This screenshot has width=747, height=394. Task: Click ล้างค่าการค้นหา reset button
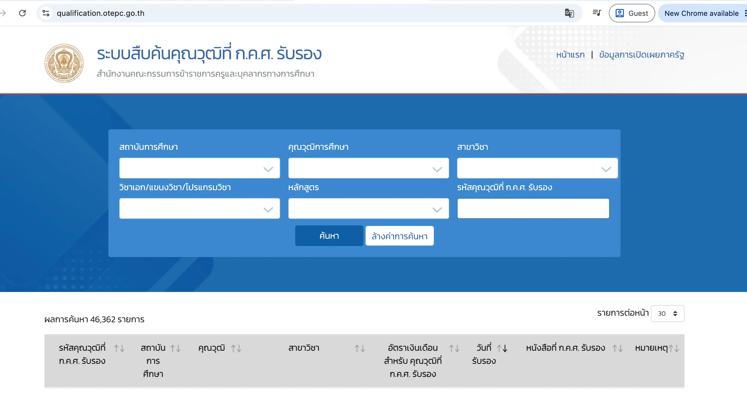(400, 236)
